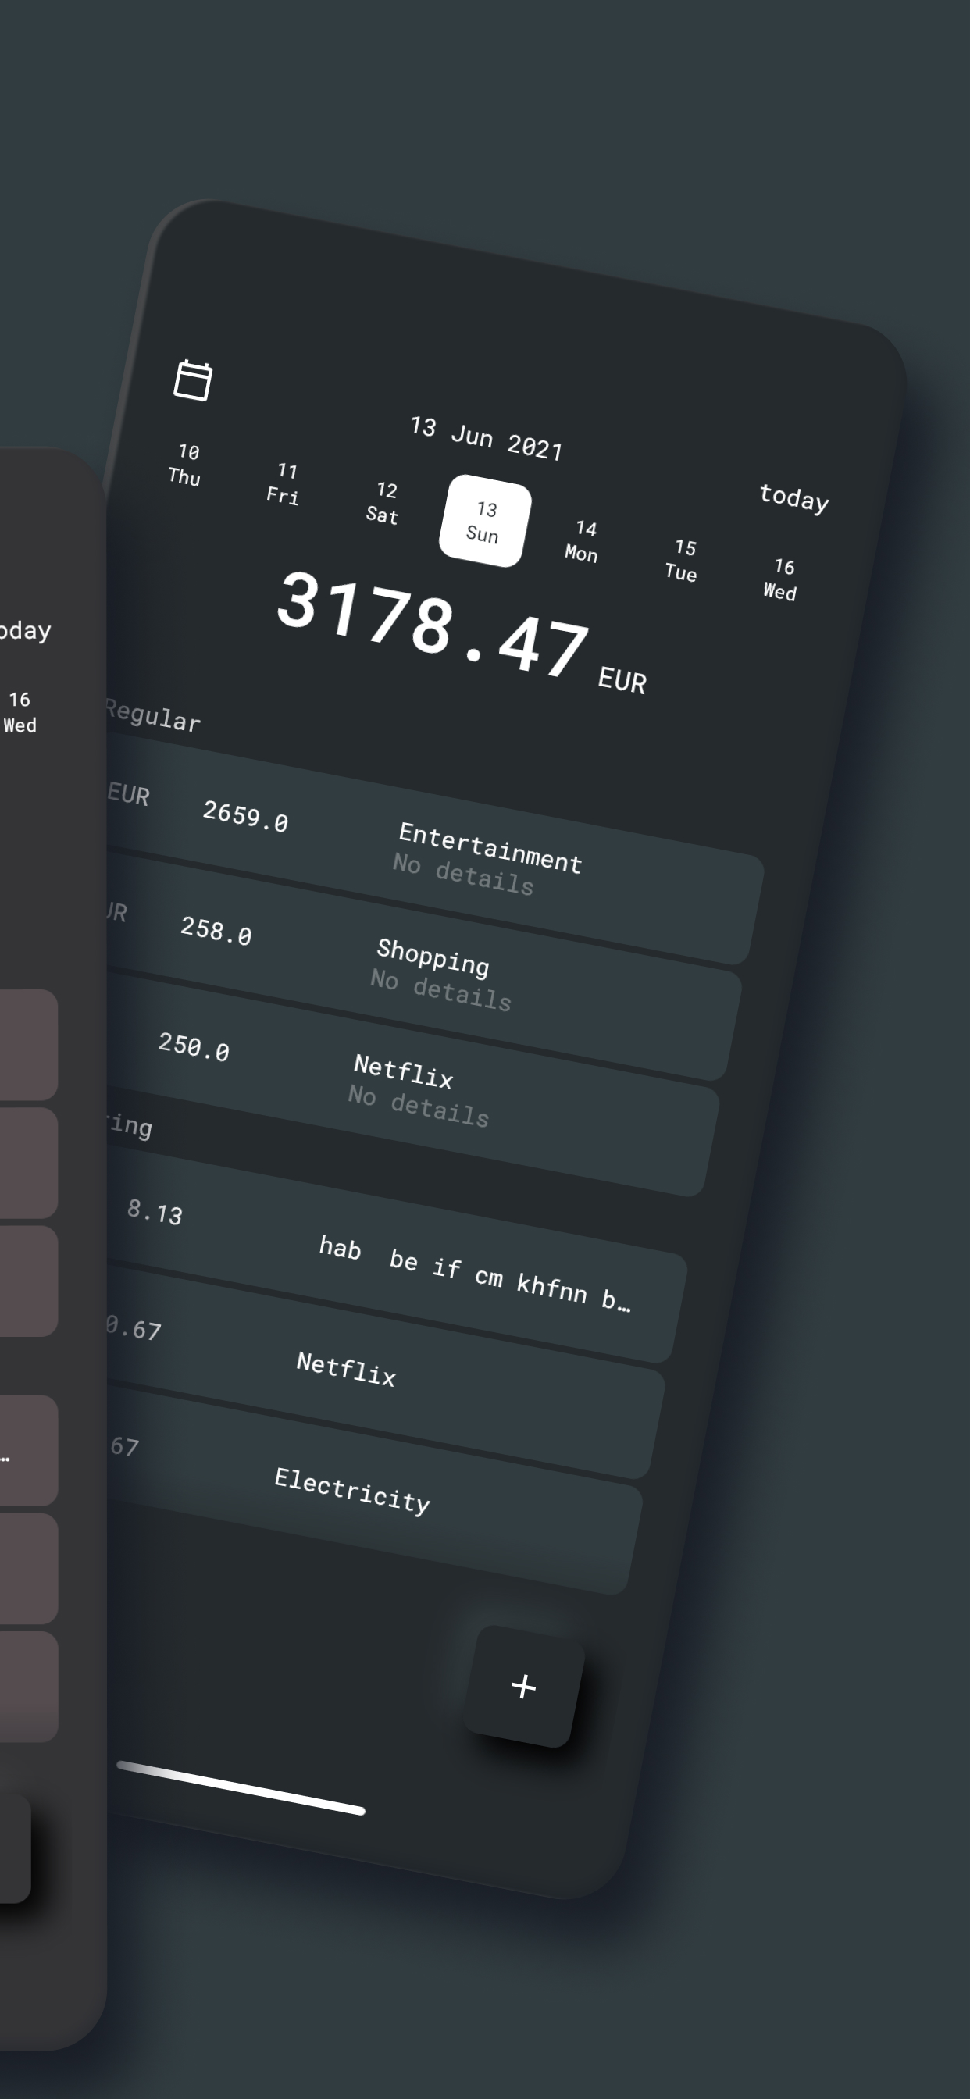Select day 16 Wed in main phone

tap(782, 579)
